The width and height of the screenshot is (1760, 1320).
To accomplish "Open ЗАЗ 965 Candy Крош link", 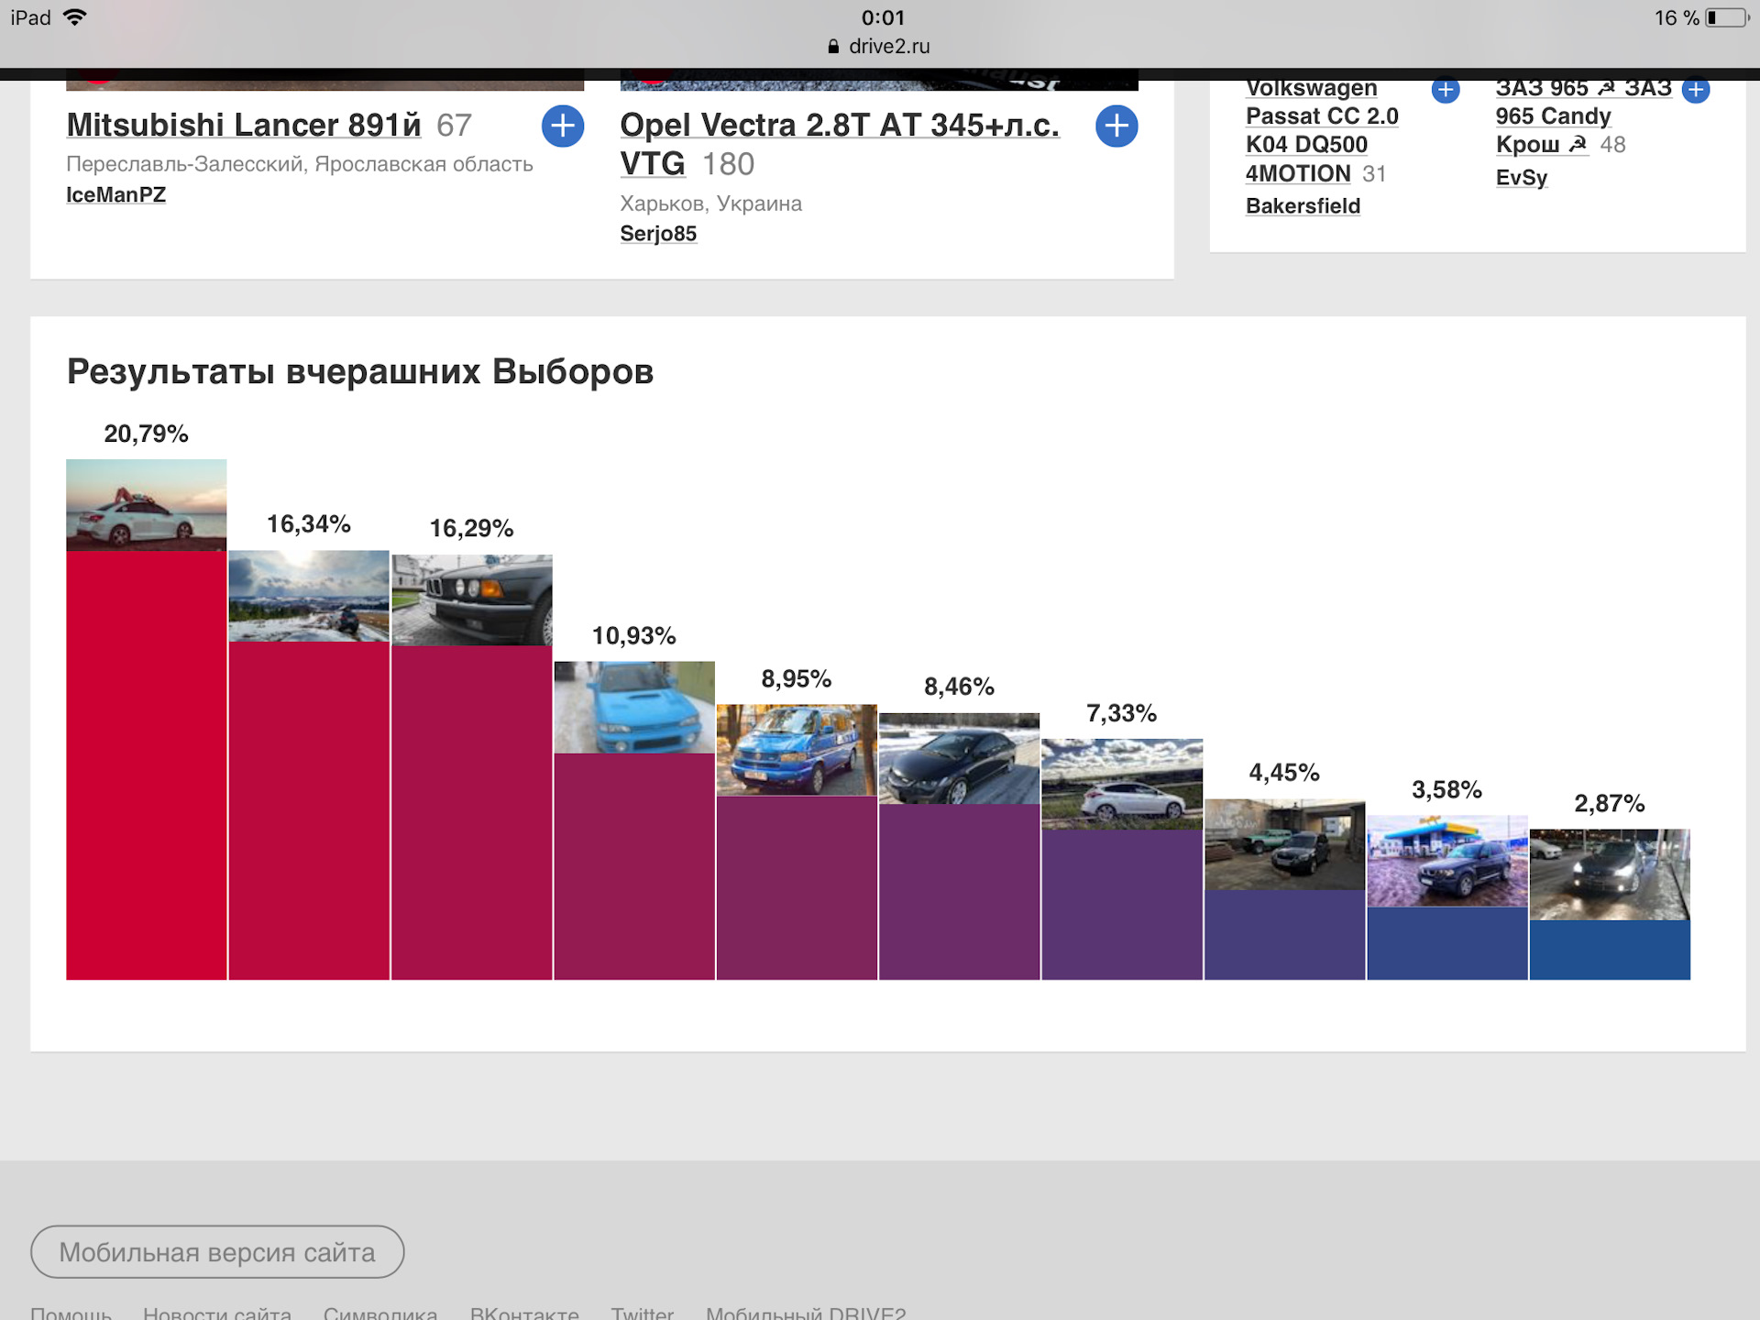I will point(1584,115).
